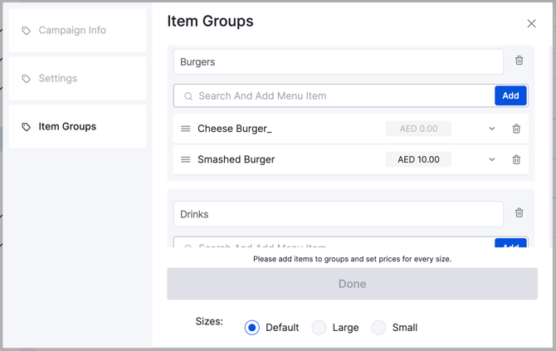The width and height of the screenshot is (556, 351).
Task: Delete the Drinks group with trash icon
Action: [519, 212]
